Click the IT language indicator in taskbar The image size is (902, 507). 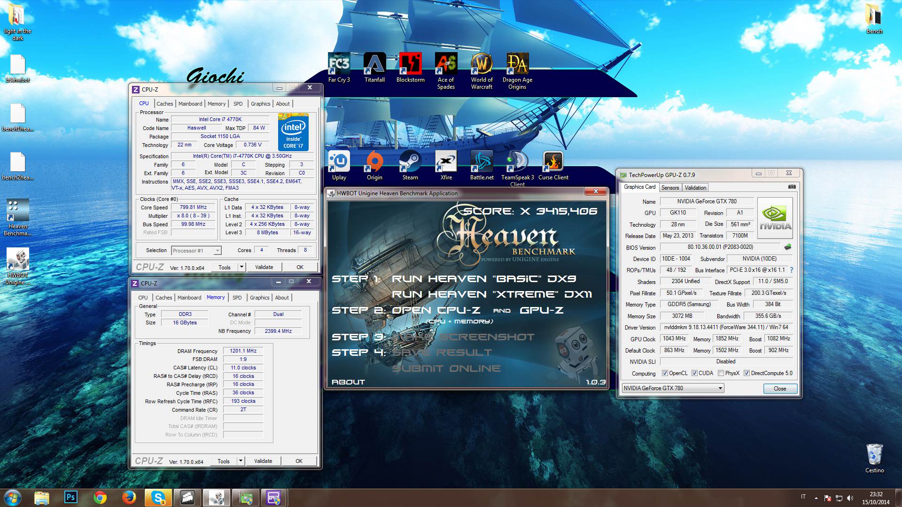coord(803,497)
